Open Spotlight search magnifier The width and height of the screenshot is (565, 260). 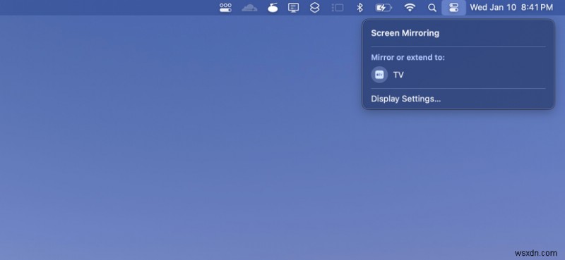(x=432, y=8)
